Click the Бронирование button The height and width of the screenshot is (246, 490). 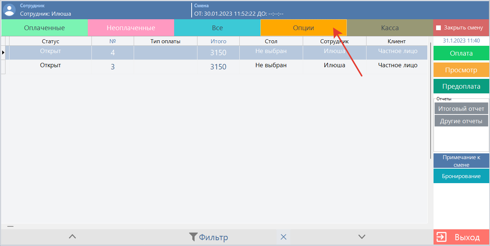click(461, 176)
